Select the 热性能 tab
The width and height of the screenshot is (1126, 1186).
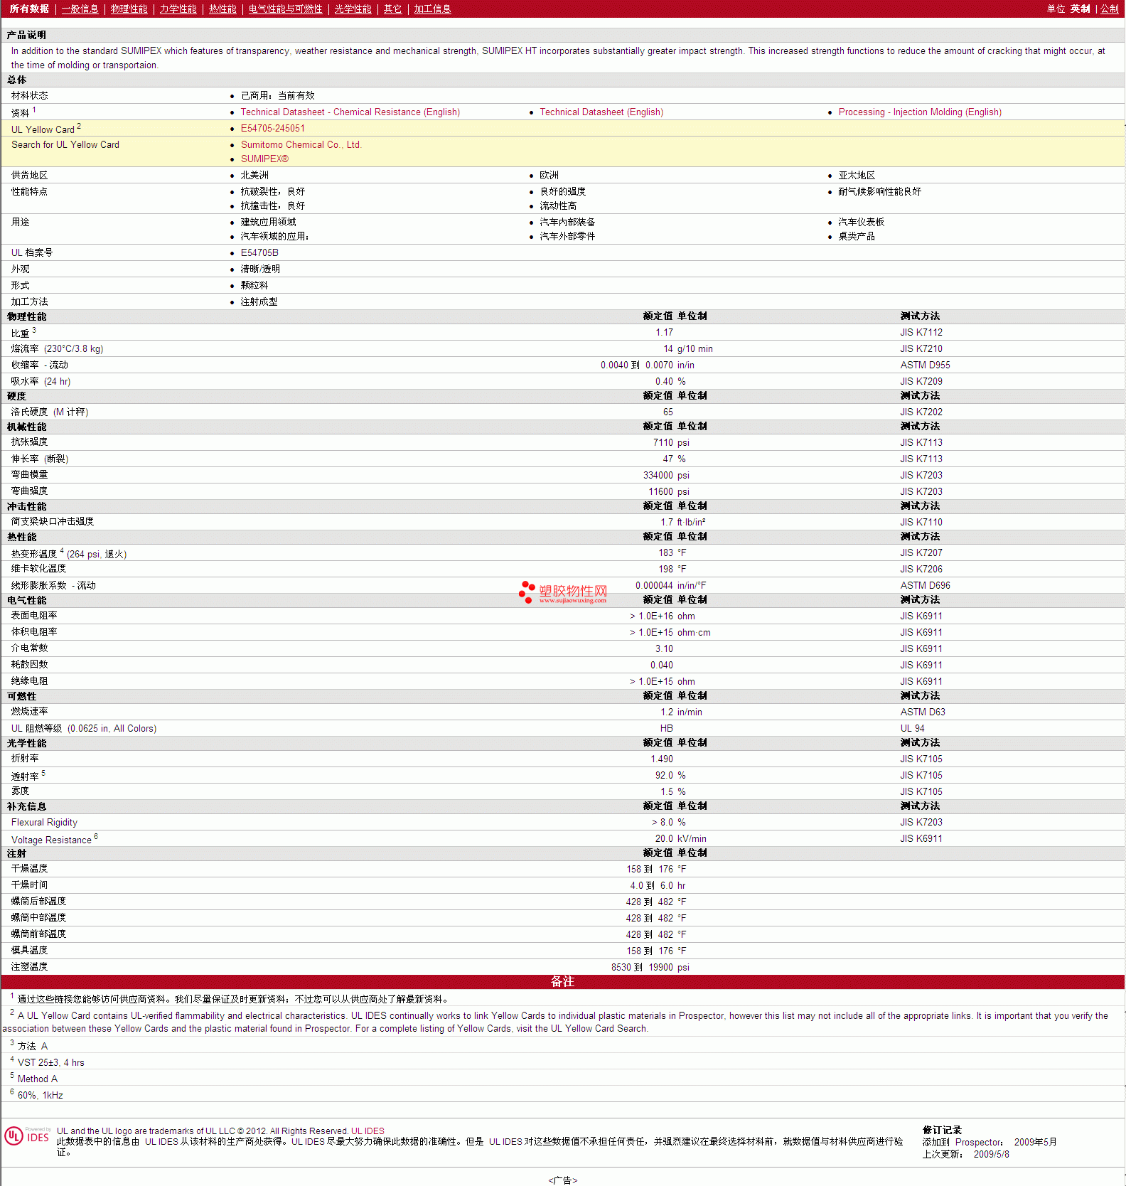pyautogui.click(x=222, y=9)
